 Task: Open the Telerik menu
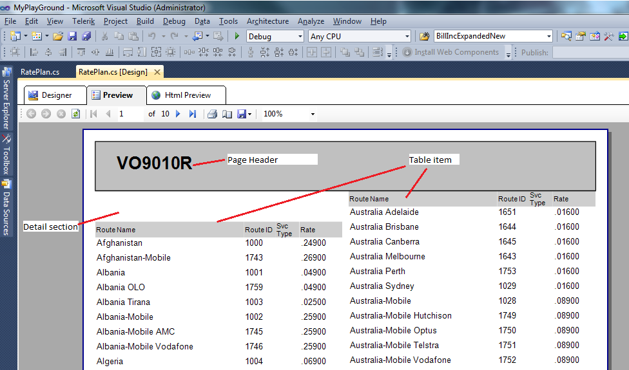point(83,21)
